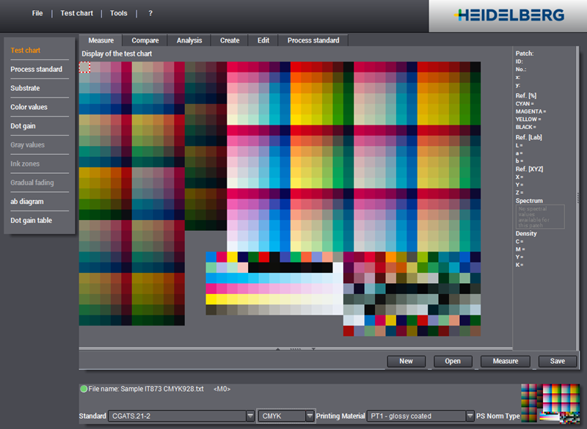Go to the Create tab

coord(230,40)
